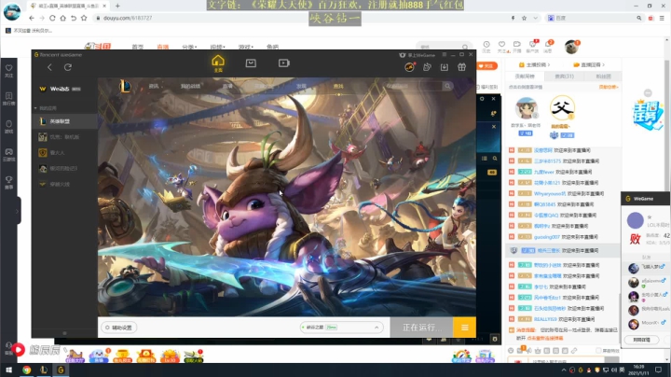This screenshot has height=377, width=671.
Task: Refresh the WeGame page
Action: pos(68,67)
